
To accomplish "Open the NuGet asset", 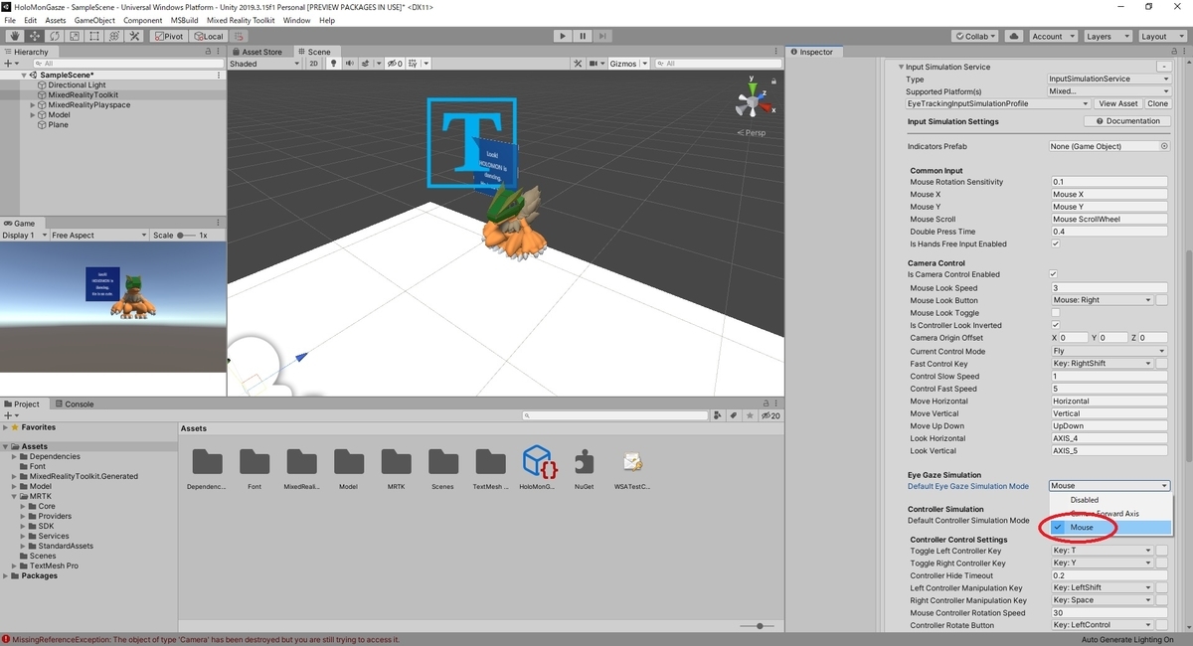I will click(585, 467).
